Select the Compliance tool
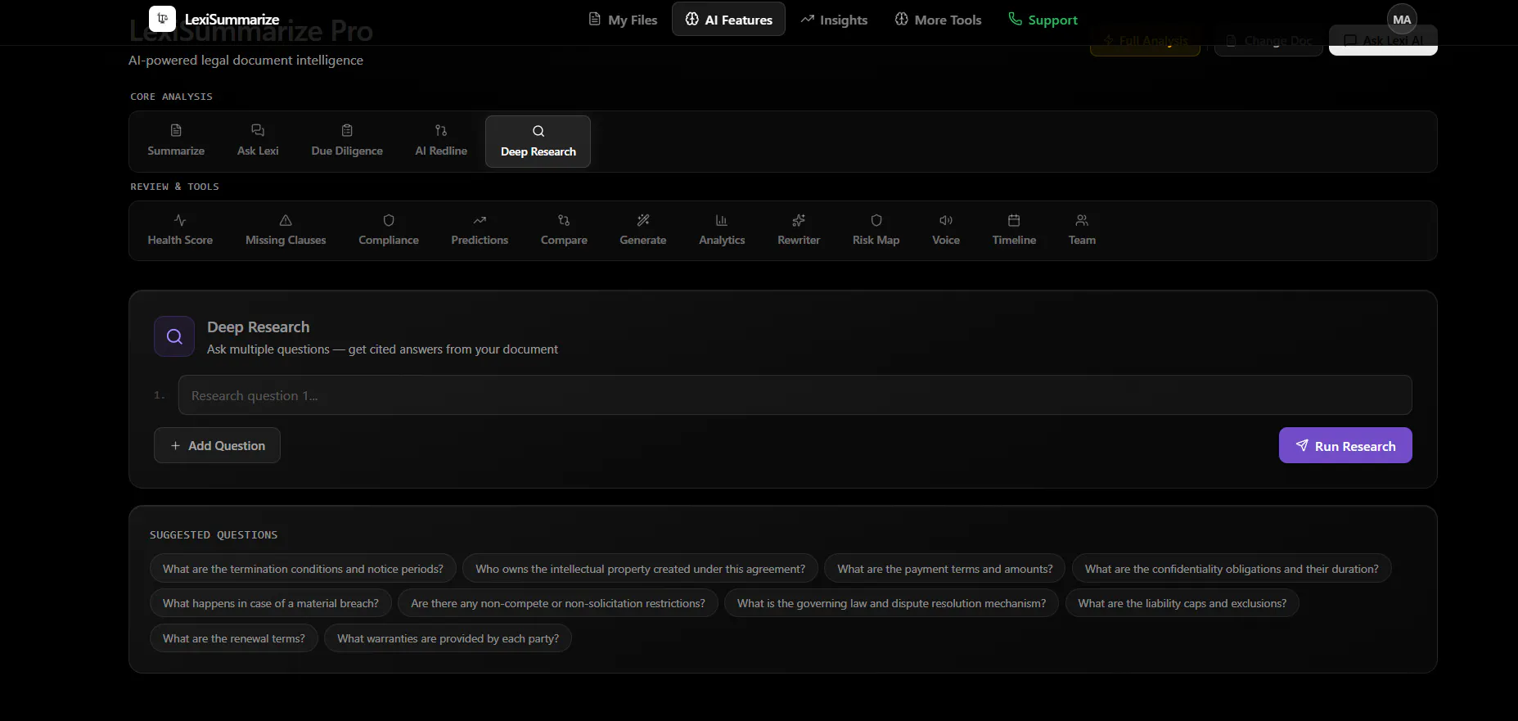Image resolution: width=1518 pixels, height=721 pixels. click(x=389, y=230)
